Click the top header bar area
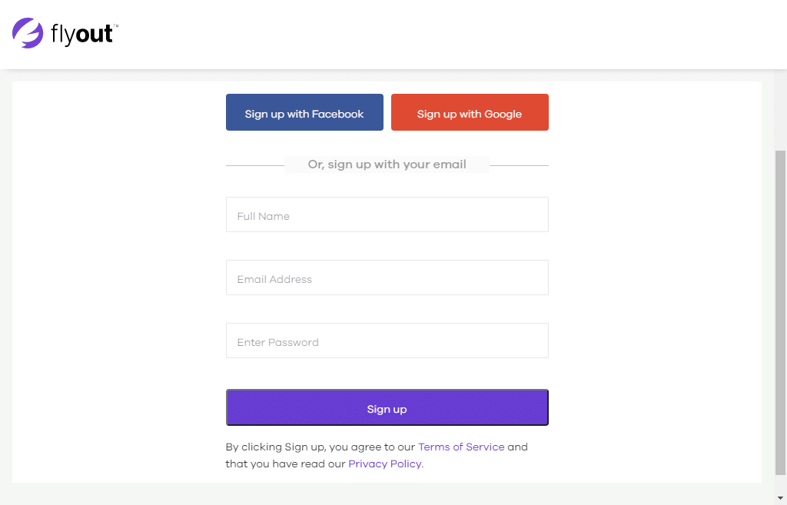Image resolution: width=787 pixels, height=505 pixels. [461, 35]
